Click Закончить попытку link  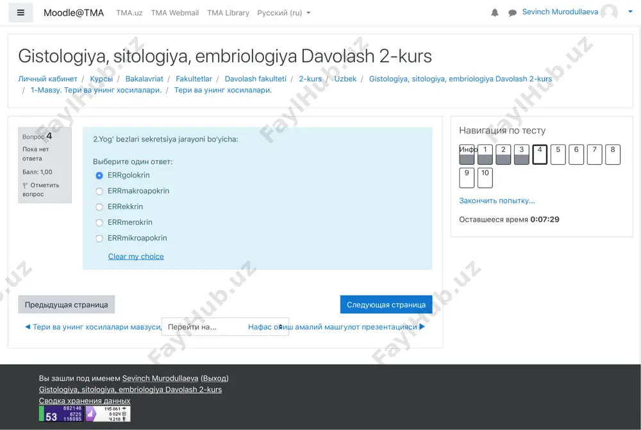click(497, 201)
